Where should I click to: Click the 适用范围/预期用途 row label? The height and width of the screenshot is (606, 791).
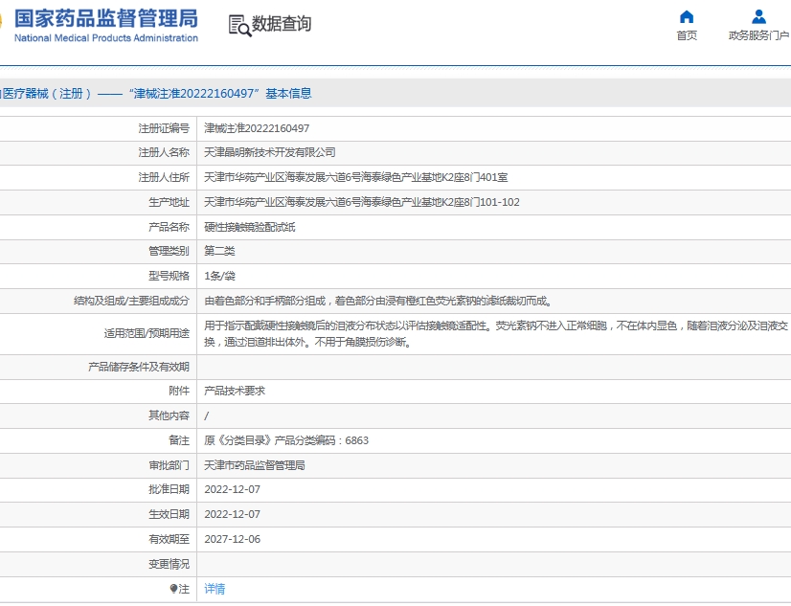(x=147, y=334)
